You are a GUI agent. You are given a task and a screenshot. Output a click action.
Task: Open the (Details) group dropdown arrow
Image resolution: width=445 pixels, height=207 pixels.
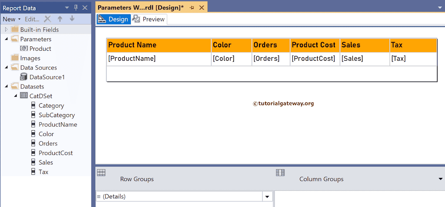click(267, 197)
